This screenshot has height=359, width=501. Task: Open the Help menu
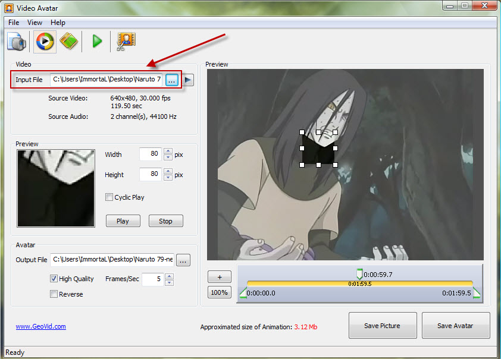(58, 23)
